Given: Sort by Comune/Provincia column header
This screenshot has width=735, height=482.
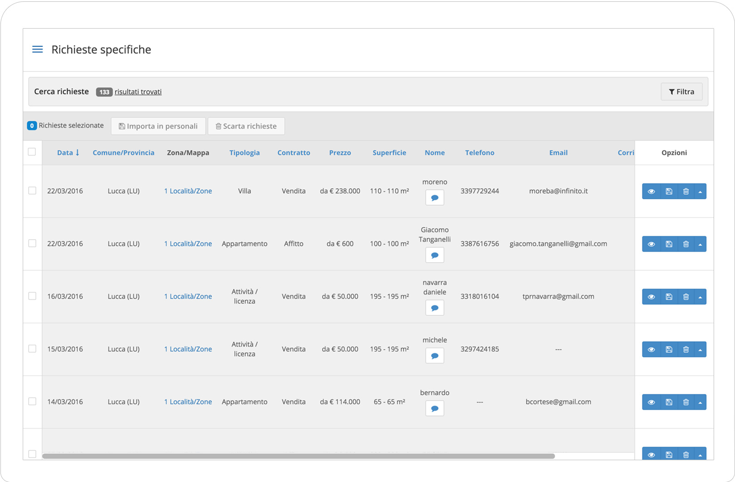Looking at the screenshot, I should (123, 152).
